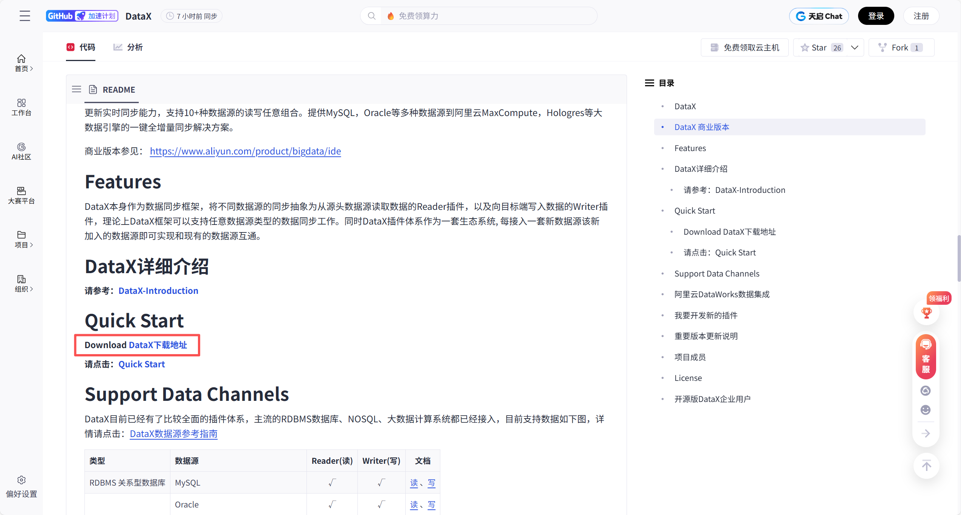
Task: Click the trophy 领福利 rewards icon
Action: [x=926, y=313]
